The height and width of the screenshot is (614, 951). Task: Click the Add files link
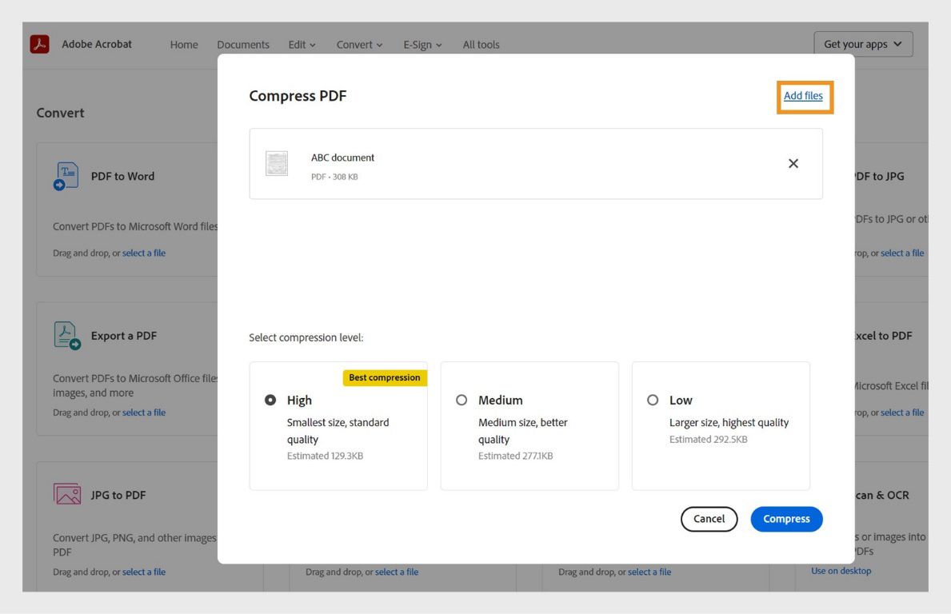point(804,95)
